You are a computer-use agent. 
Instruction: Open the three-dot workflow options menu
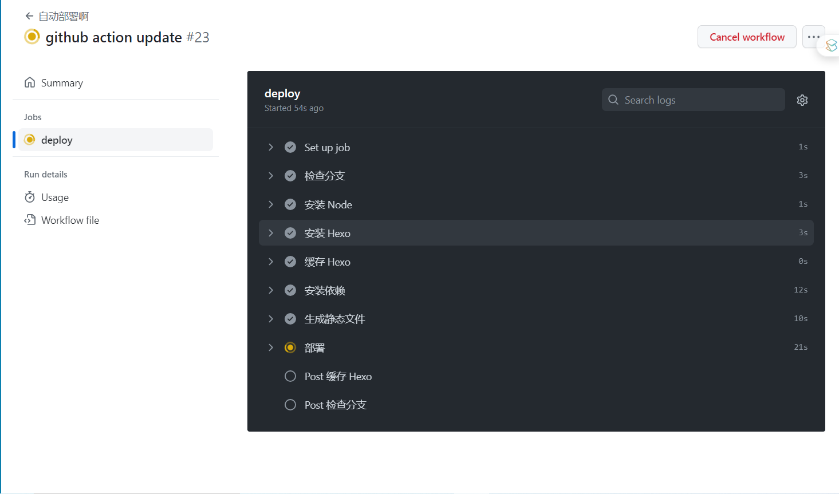point(814,37)
